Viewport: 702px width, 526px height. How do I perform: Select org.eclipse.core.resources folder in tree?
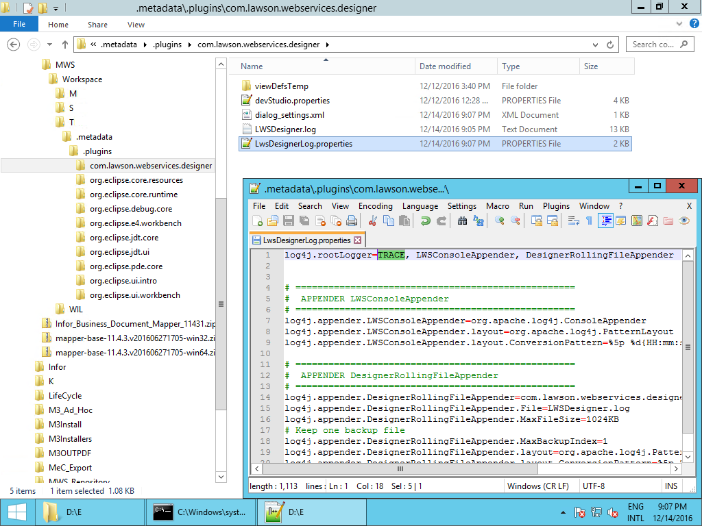pos(136,180)
